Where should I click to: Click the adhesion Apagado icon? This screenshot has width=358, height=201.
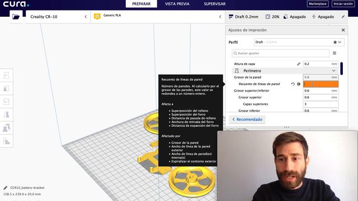click(x=314, y=17)
